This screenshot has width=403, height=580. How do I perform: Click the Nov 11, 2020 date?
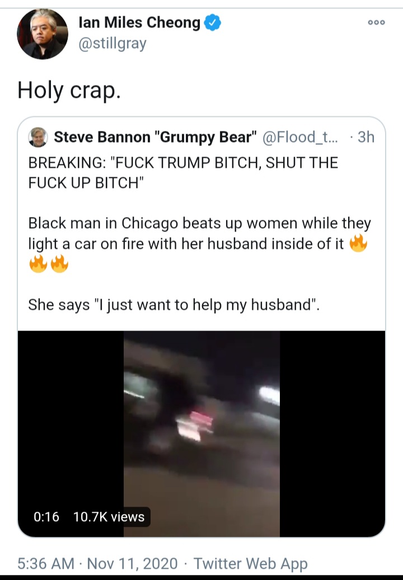pos(132,564)
